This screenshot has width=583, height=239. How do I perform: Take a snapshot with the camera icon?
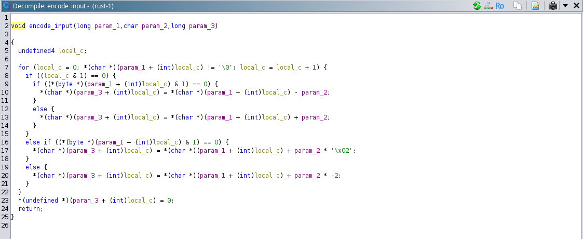click(x=553, y=6)
